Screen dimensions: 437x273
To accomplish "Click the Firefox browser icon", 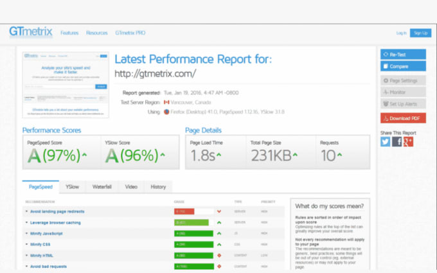I will pyautogui.click(x=166, y=112).
